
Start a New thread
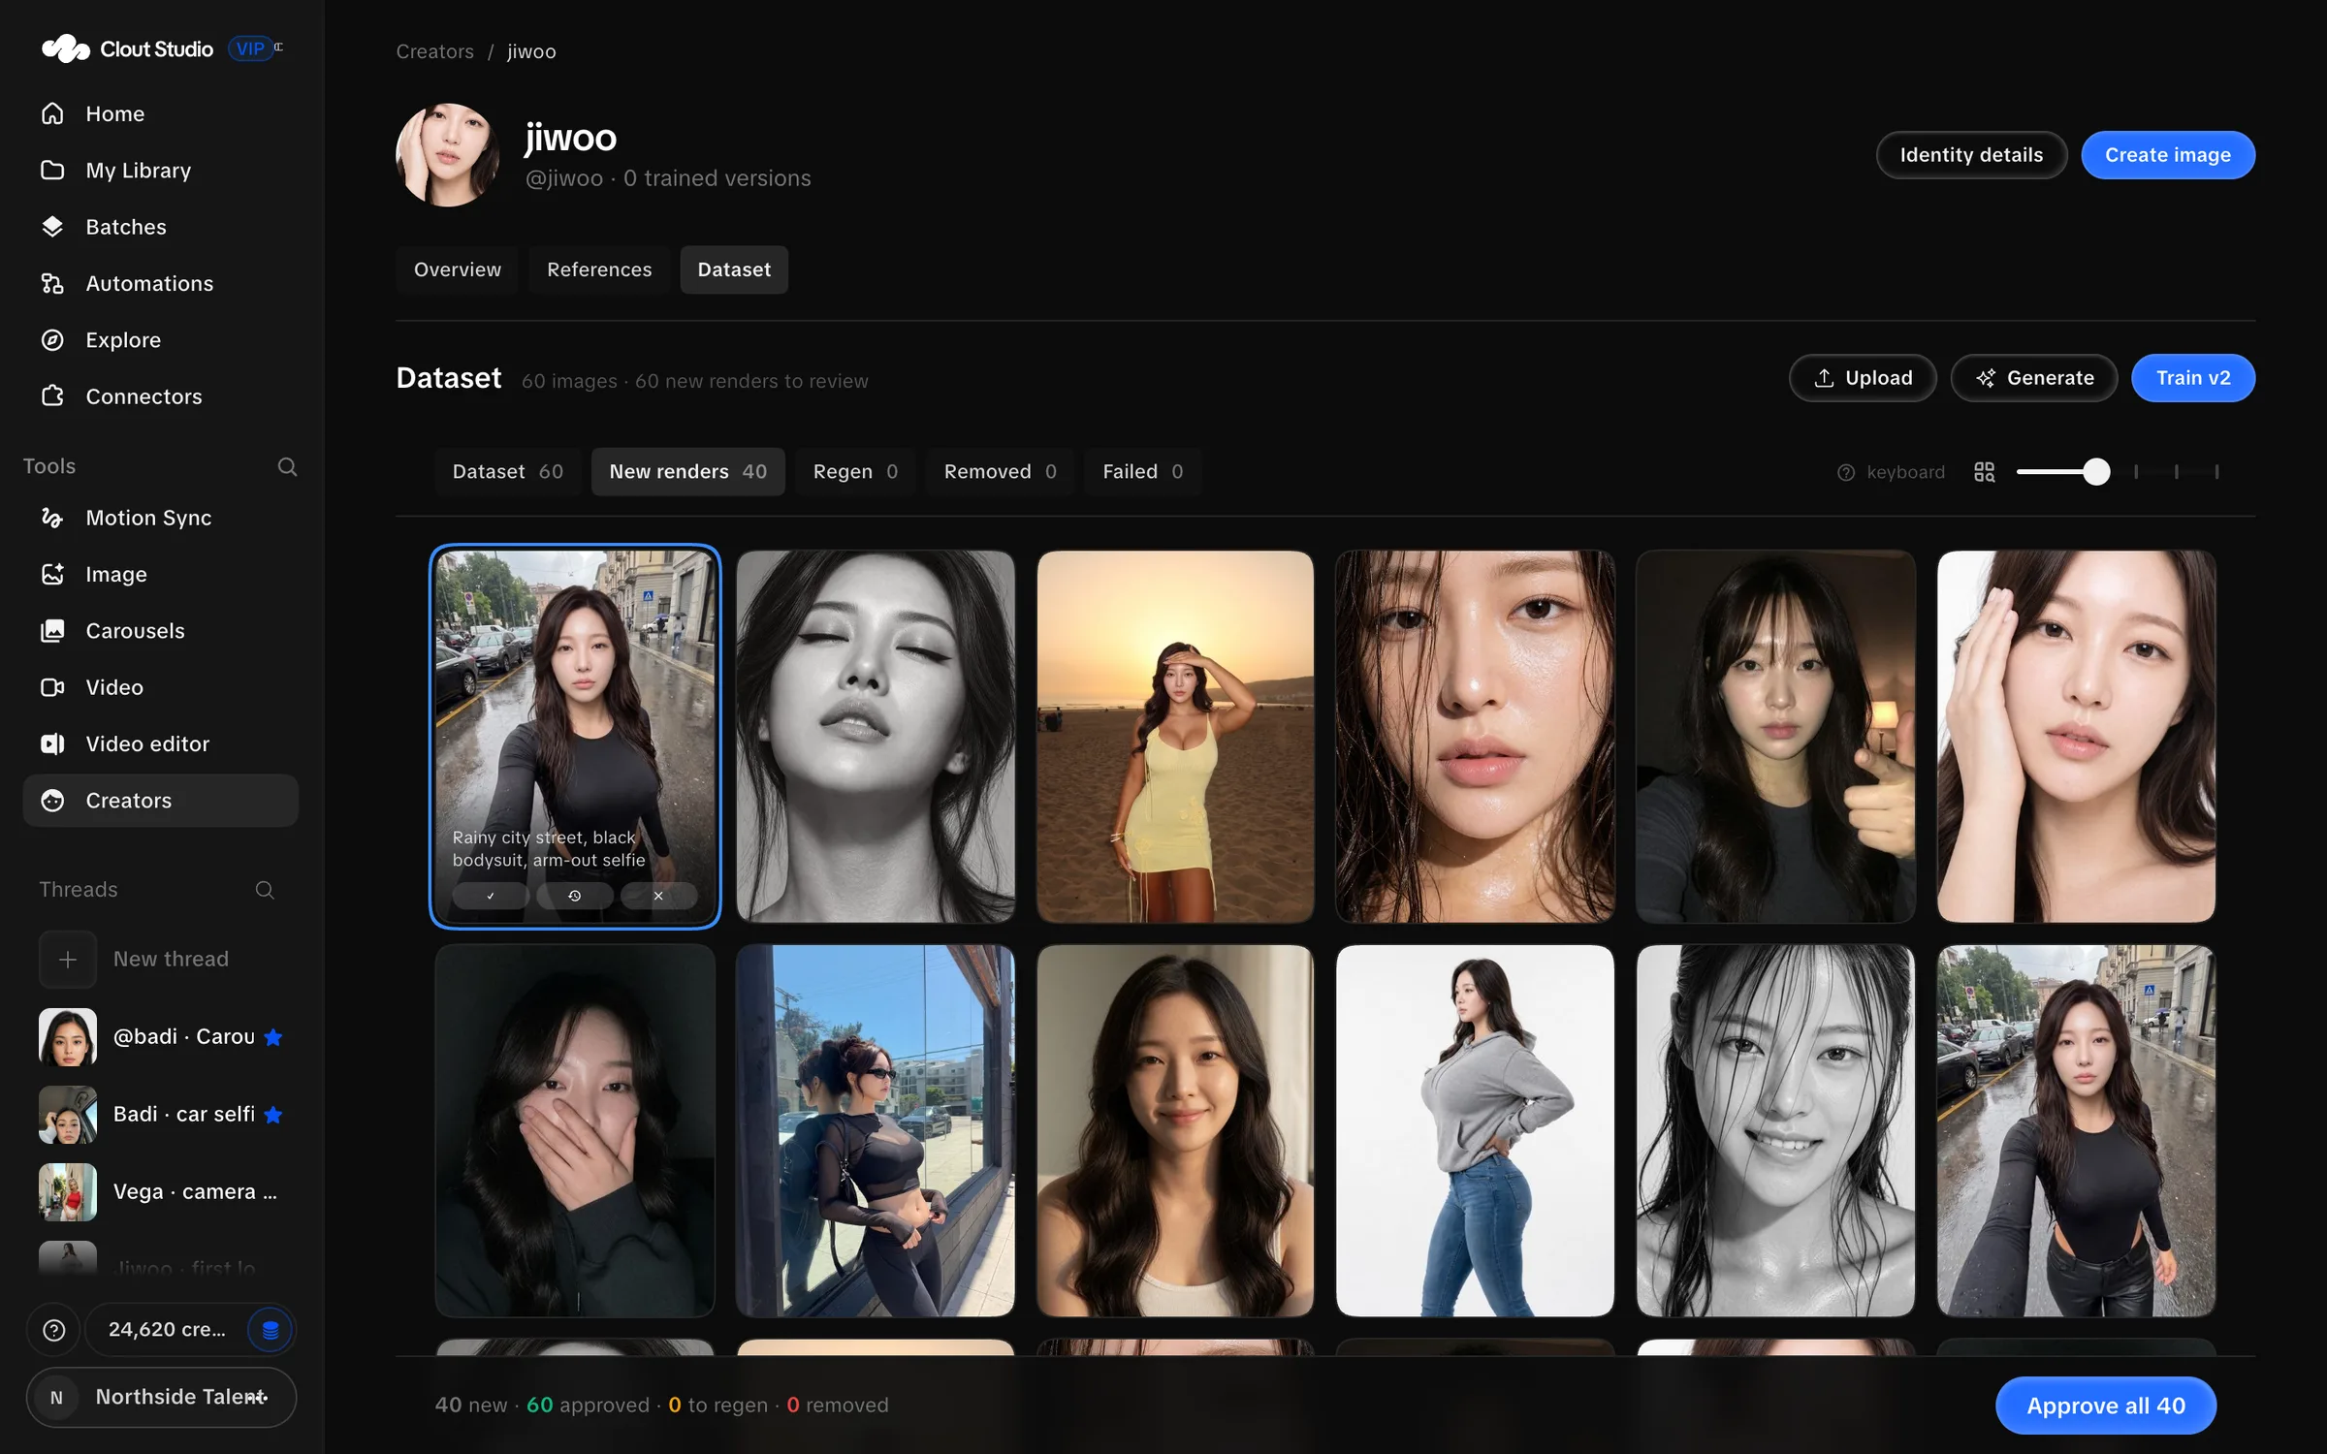click(x=160, y=959)
